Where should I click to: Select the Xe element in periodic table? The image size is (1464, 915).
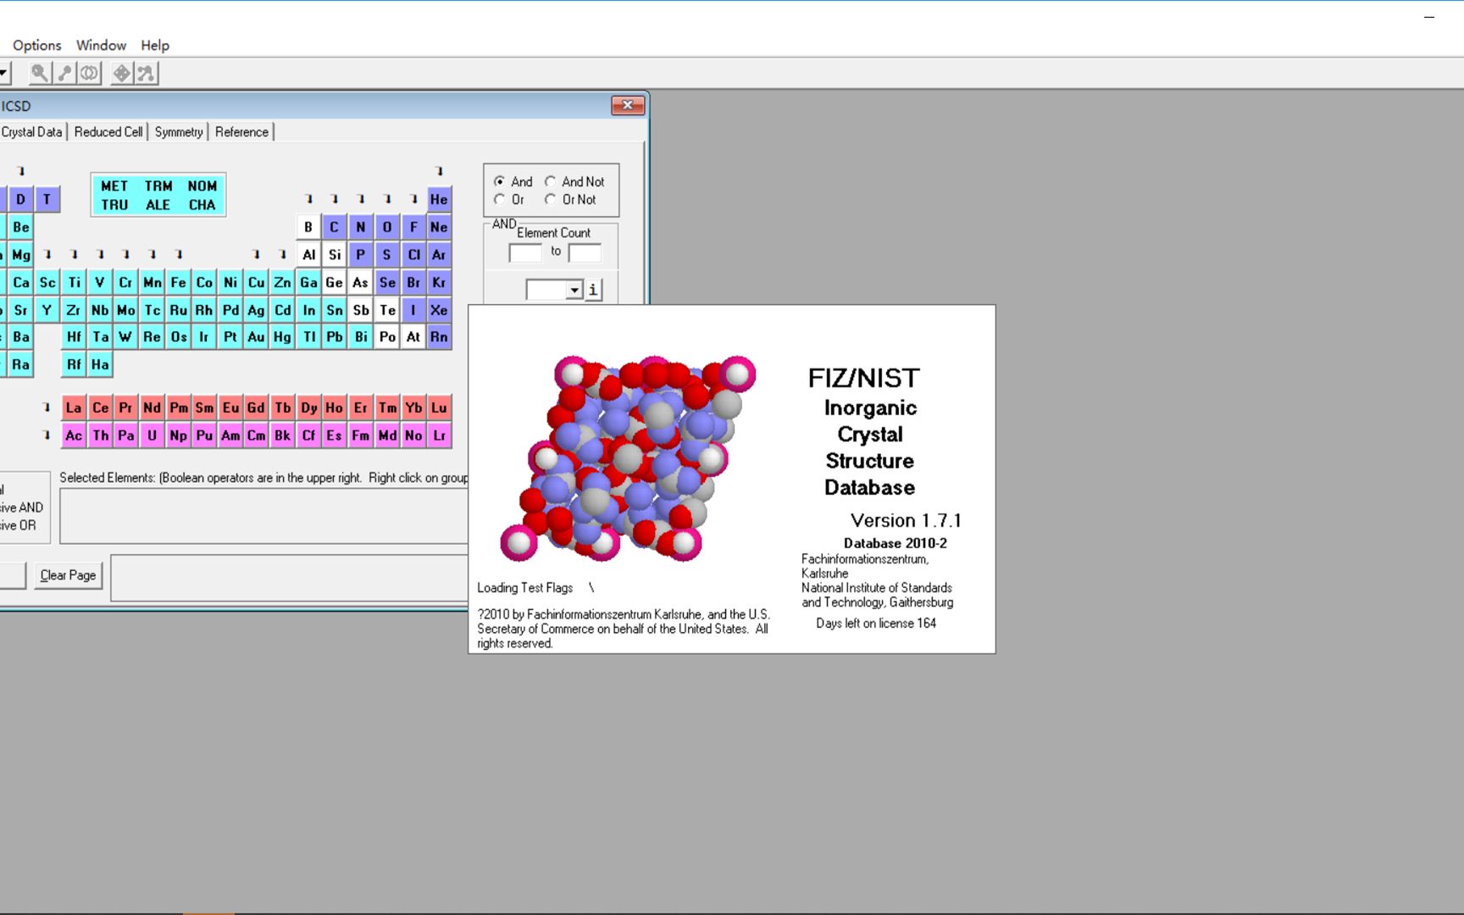pyautogui.click(x=439, y=310)
